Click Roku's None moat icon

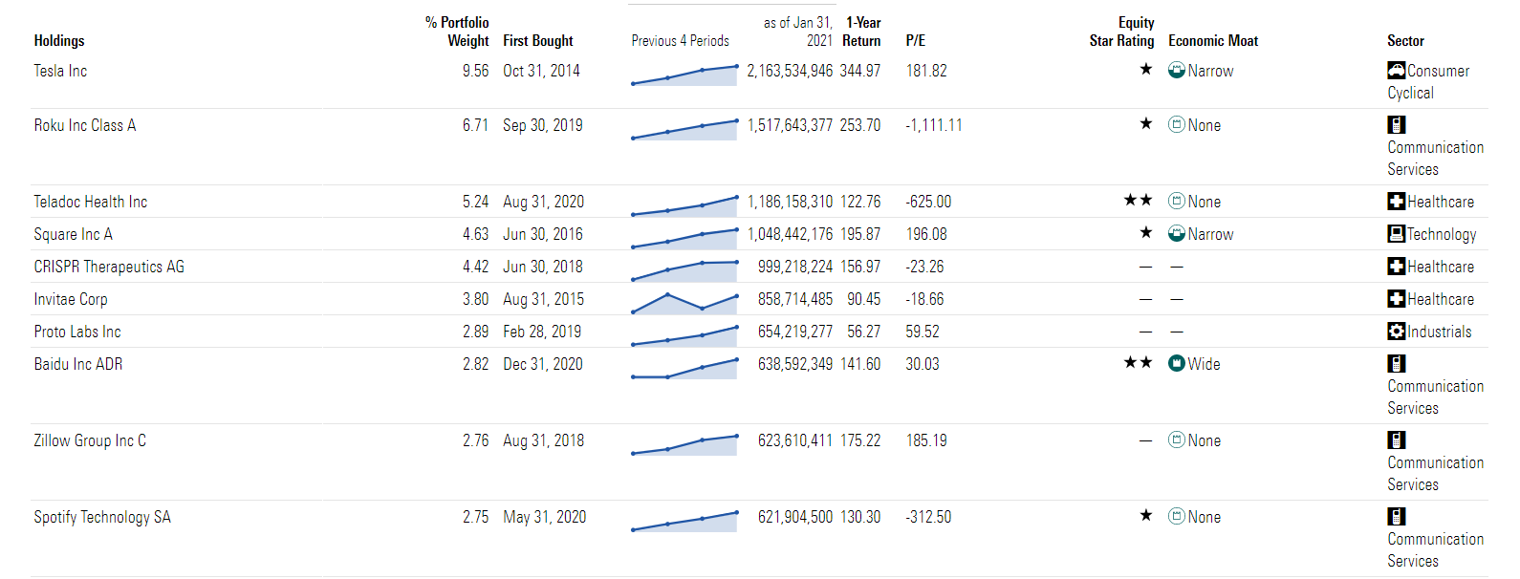[x=1177, y=124]
